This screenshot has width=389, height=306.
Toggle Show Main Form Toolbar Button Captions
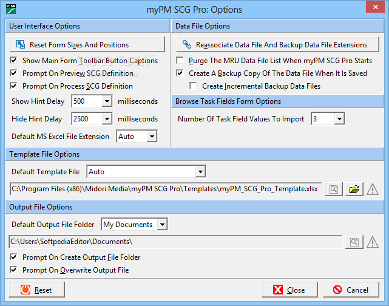pyautogui.click(x=13, y=60)
